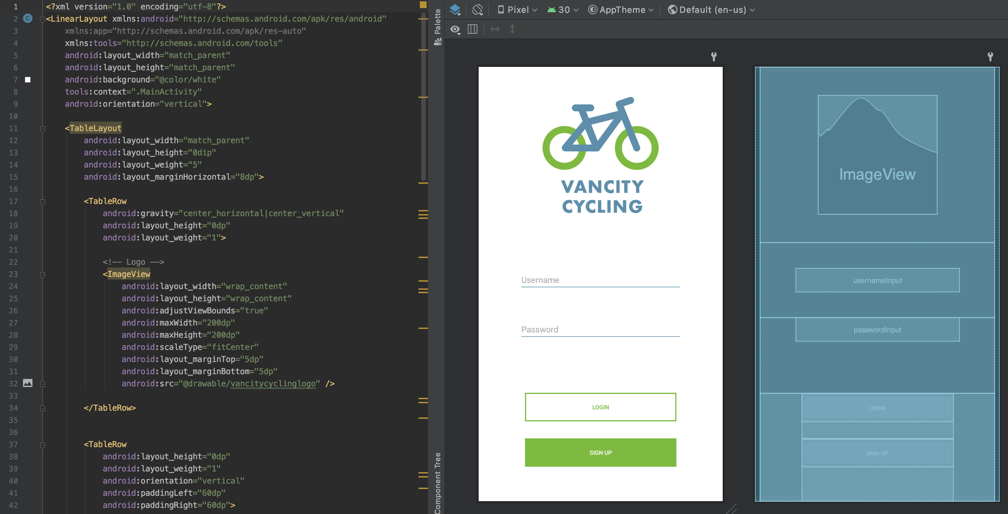Select the SIGN UP element in the blueprint
The height and width of the screenshot is (514, 1008).
[x=877, y=453]
